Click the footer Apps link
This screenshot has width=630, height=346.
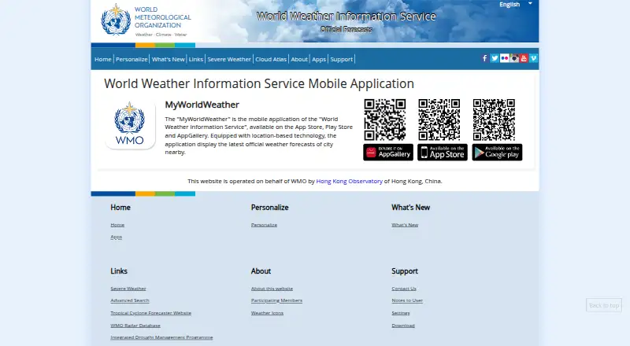click(x=116, y=237)
